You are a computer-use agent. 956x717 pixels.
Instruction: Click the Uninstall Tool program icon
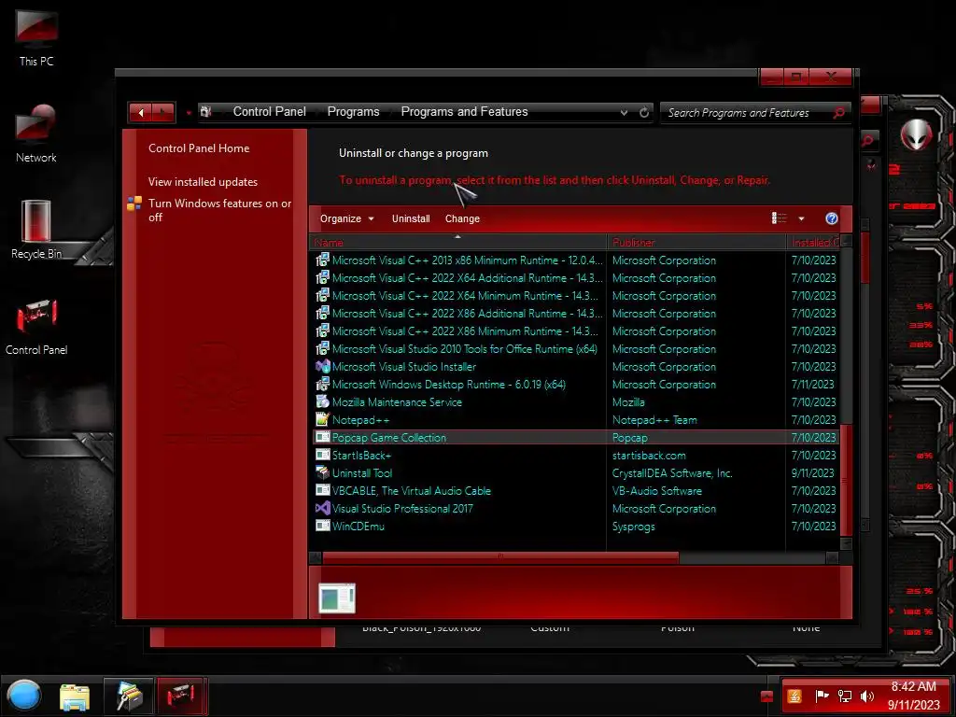click(322, 472)
